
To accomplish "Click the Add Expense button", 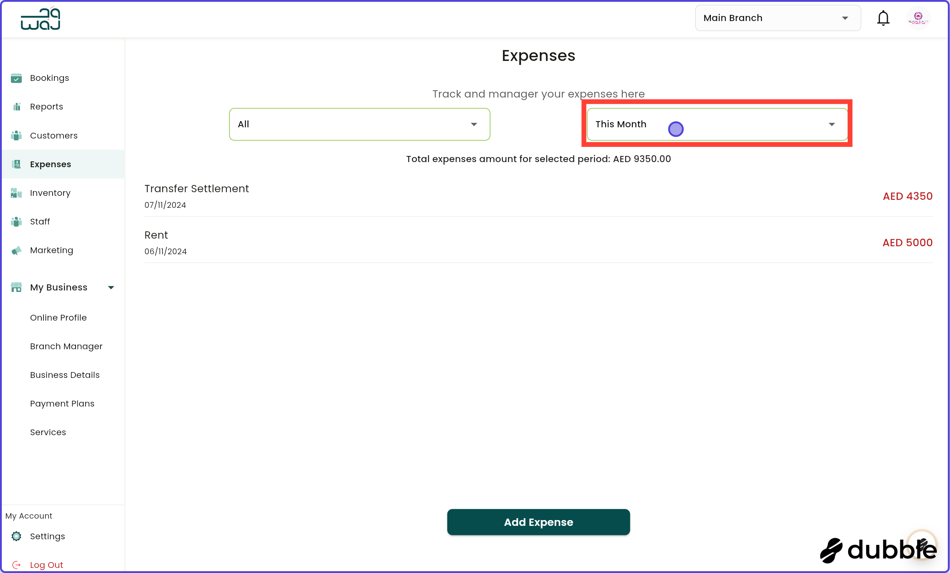I will click(x=538, y=522).
